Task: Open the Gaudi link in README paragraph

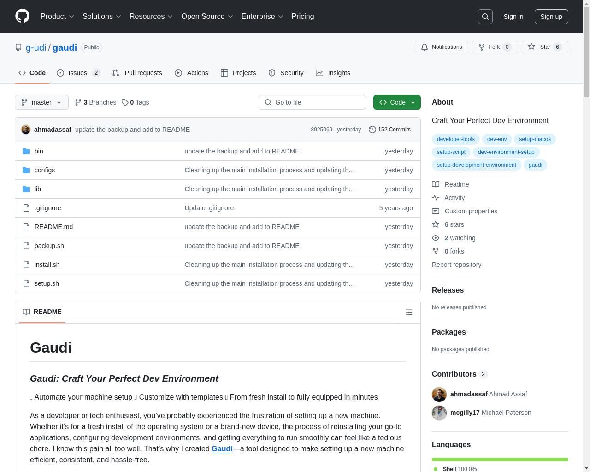Action: 222,449
